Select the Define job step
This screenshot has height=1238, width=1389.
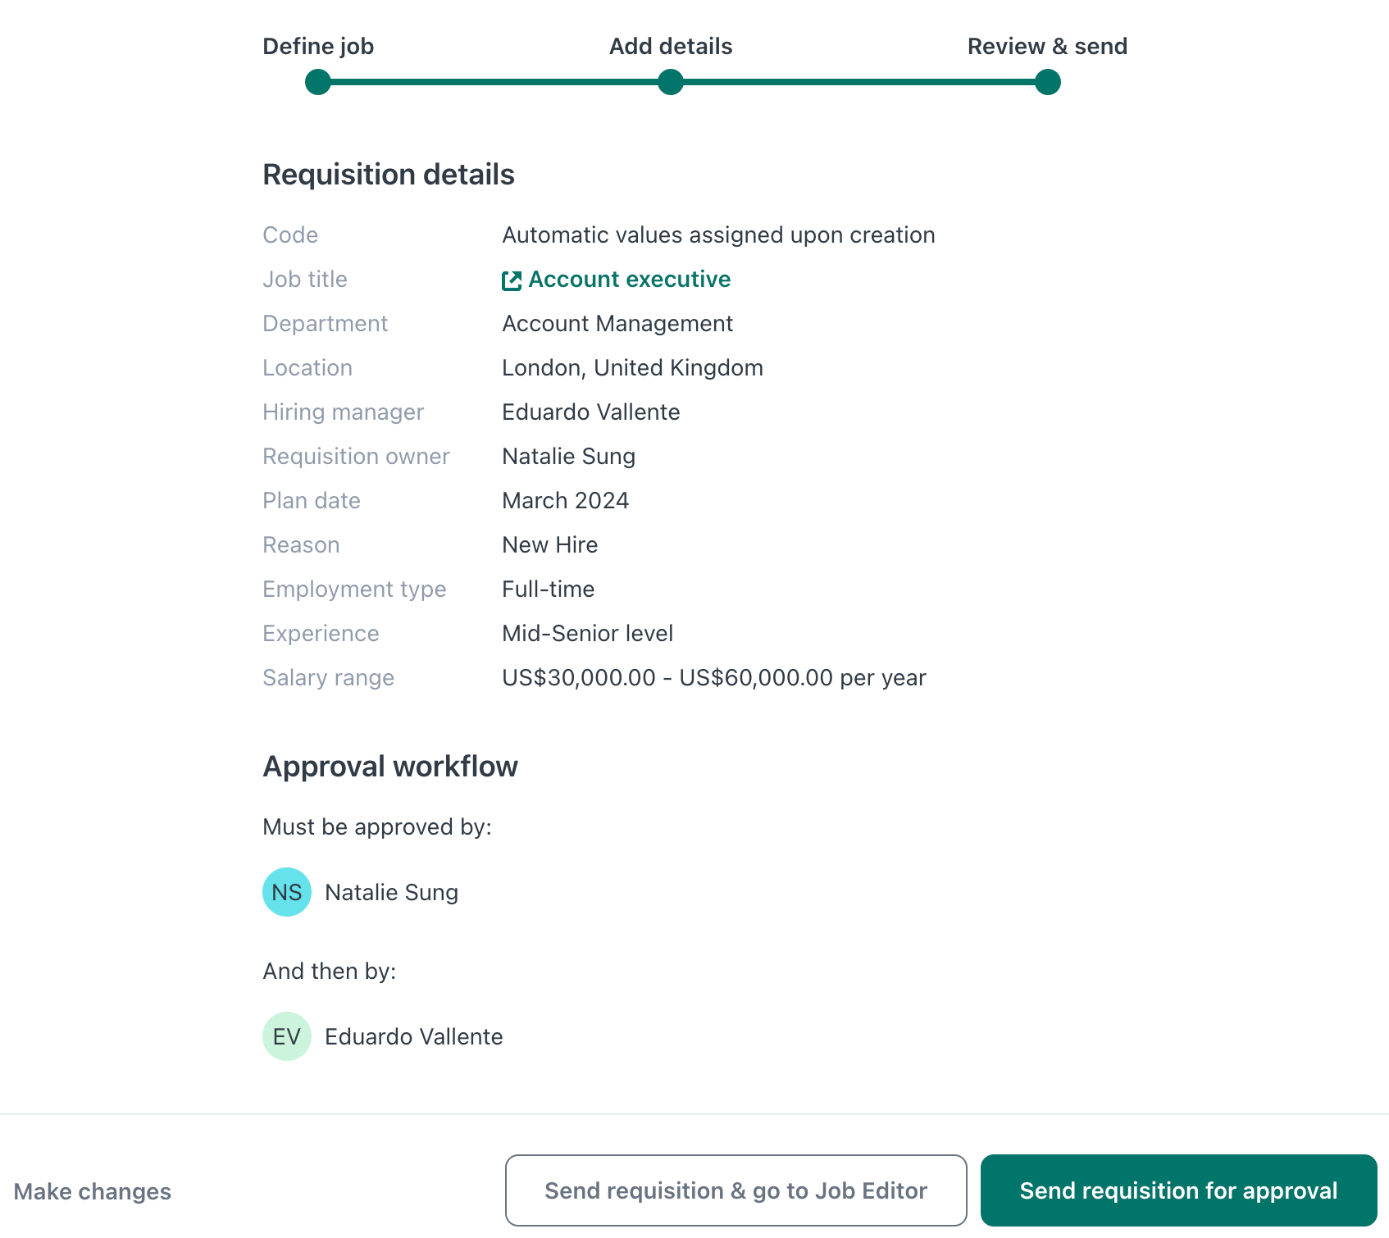318,47
